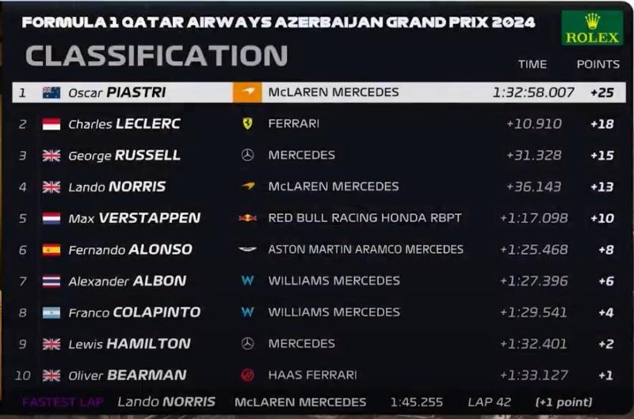Screen dimensions: 634x419
Task: Click the McLaren logo in Piastri's row
Action: tap(247, 92)
